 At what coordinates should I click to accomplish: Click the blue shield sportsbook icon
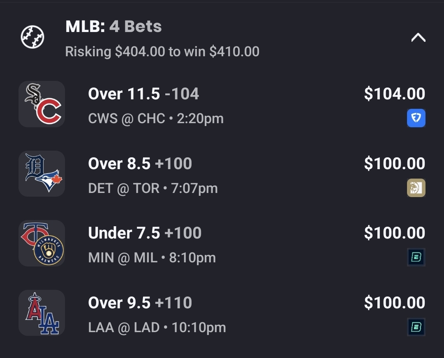point(416,118)
